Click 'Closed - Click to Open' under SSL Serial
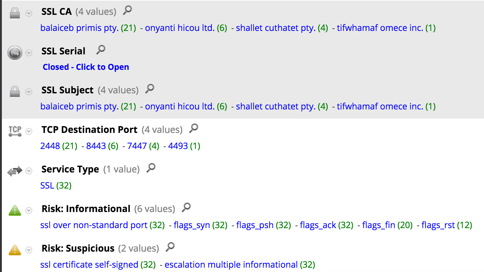484x272 pixels. coord(86,67)
